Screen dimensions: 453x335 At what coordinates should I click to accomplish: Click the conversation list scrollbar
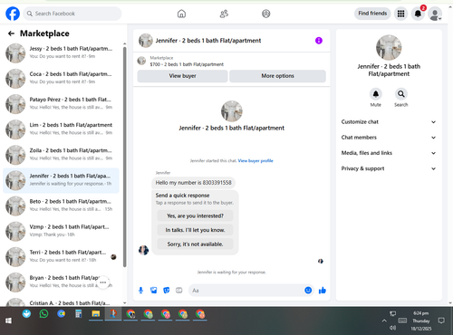point(125,157)
